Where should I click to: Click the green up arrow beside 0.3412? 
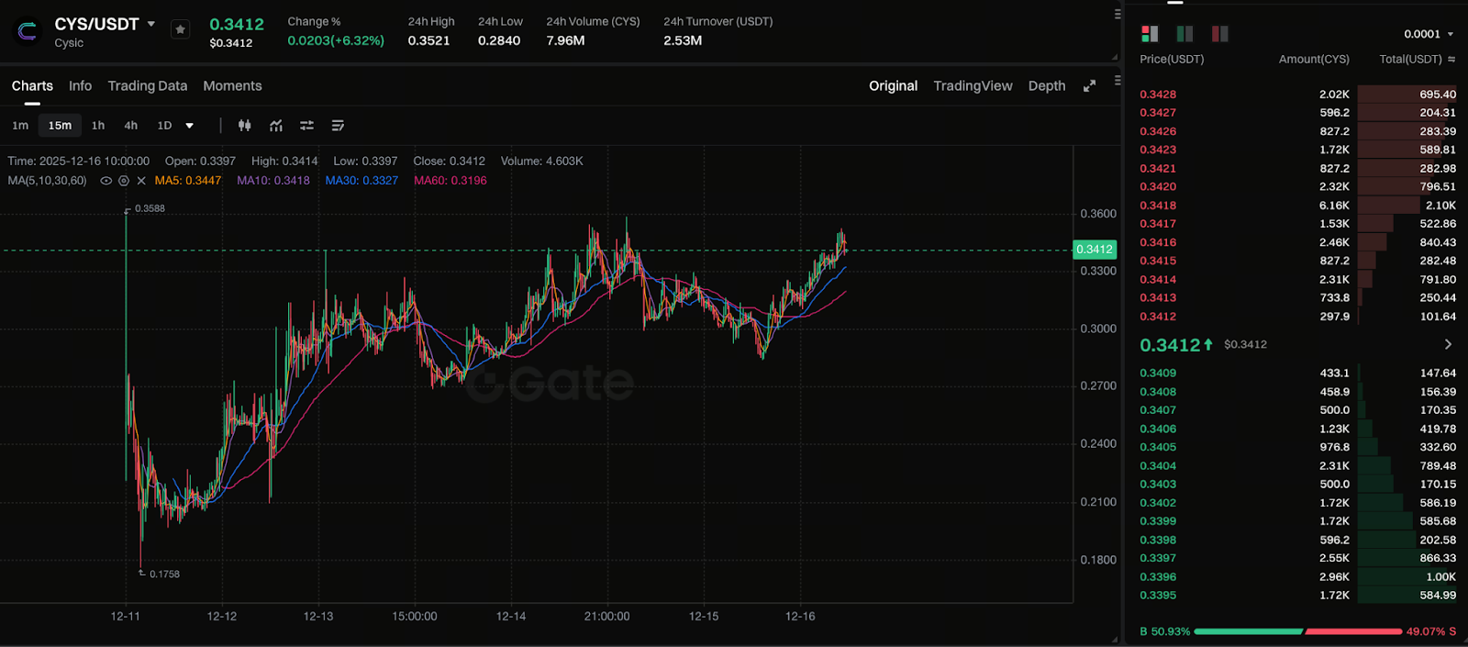pyautogui.click(x=1208, y=345)
